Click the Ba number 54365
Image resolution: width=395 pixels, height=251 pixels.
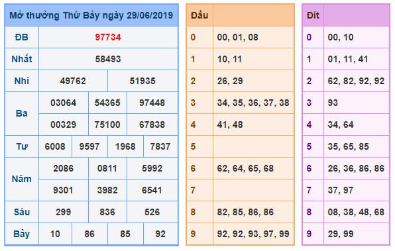click(x=107, y=103)
